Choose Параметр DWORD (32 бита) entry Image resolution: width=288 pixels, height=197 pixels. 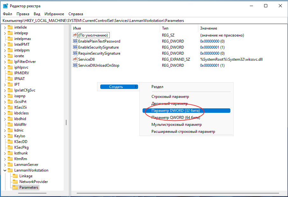tap(186, 111)
